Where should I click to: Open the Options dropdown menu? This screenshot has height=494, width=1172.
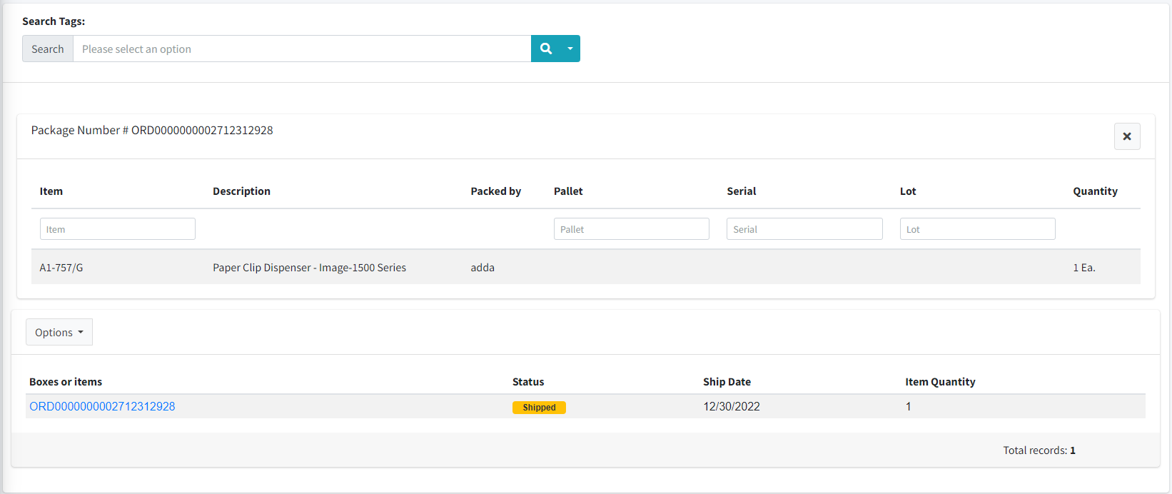[59, 332]
